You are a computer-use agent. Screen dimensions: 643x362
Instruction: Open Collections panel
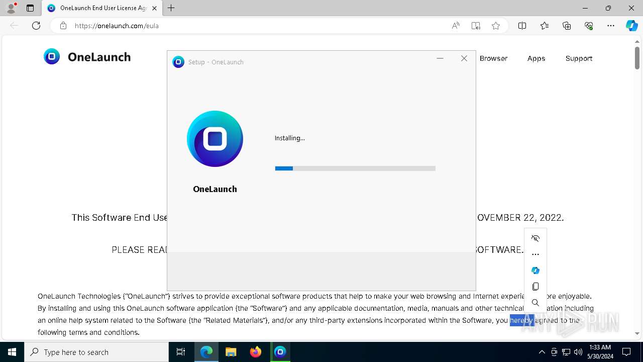pos(567,26)
